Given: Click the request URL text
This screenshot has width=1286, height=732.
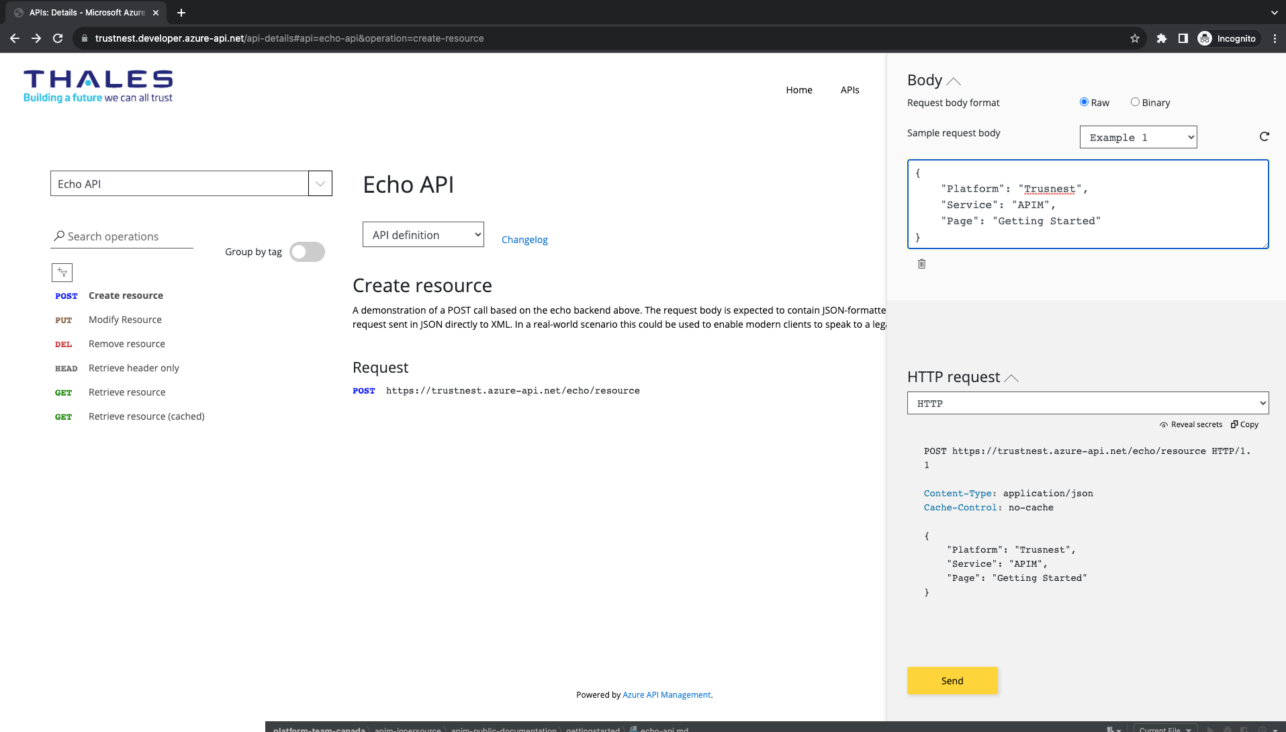Looking at the screenshot, I should point(513,391).
